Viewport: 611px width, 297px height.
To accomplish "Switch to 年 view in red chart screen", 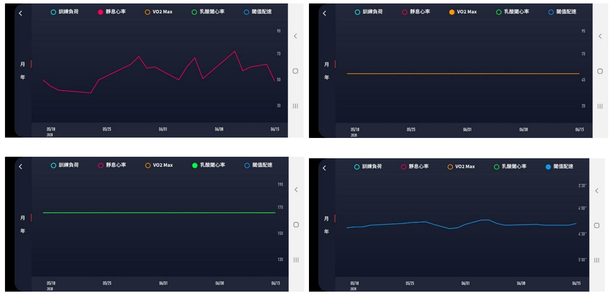I will (x=23, y=77).
